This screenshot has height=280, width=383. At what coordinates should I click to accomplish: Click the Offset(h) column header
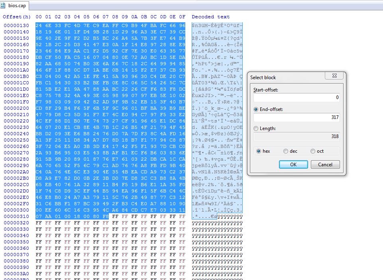(x=17, y=17)
